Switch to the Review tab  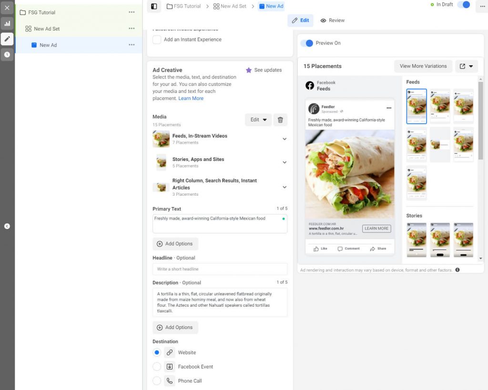(332, 20)
